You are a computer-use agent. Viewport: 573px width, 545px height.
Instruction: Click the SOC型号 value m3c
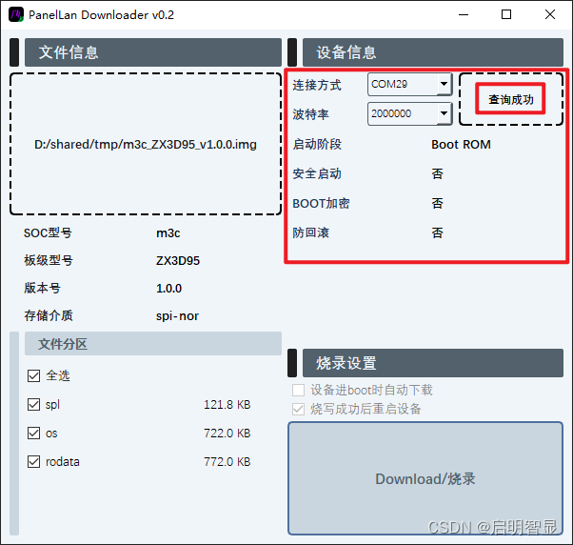[x=168, y=233]
